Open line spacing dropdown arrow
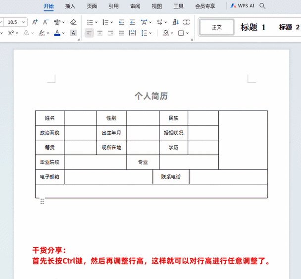The width and height of the screenshot is (301, 279). point(150,33)
